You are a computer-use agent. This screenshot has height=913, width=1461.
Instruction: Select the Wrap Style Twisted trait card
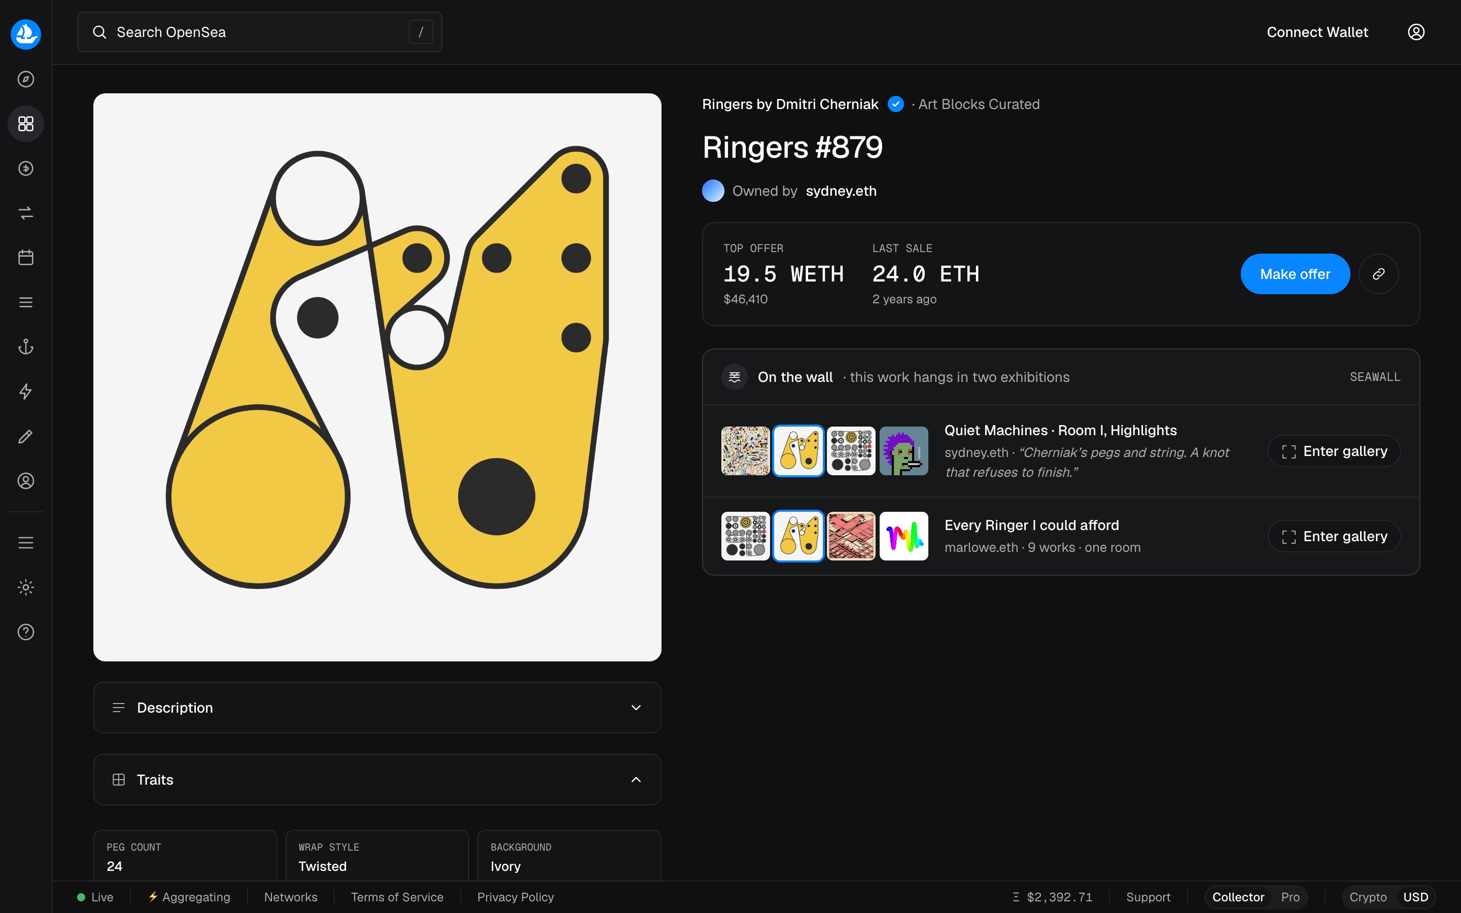click(x=377, y=856)
